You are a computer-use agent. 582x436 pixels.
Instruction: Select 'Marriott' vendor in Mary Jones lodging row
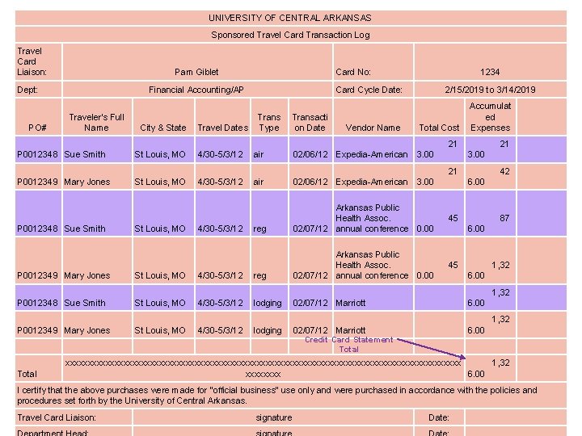coord(373,325)
